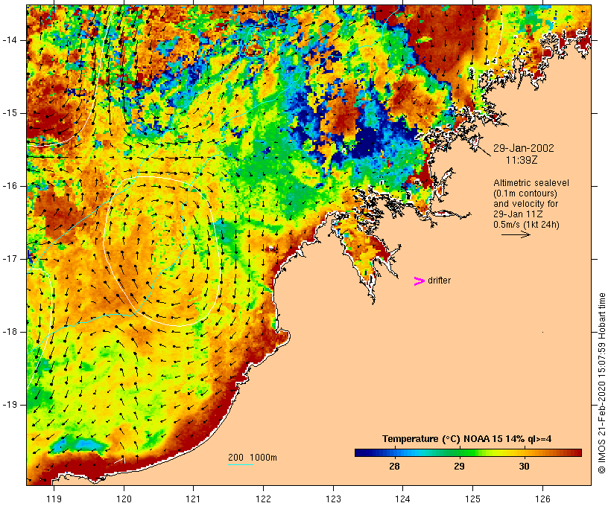Click the 'Altimetric sealevel' text

click(531, 183)
